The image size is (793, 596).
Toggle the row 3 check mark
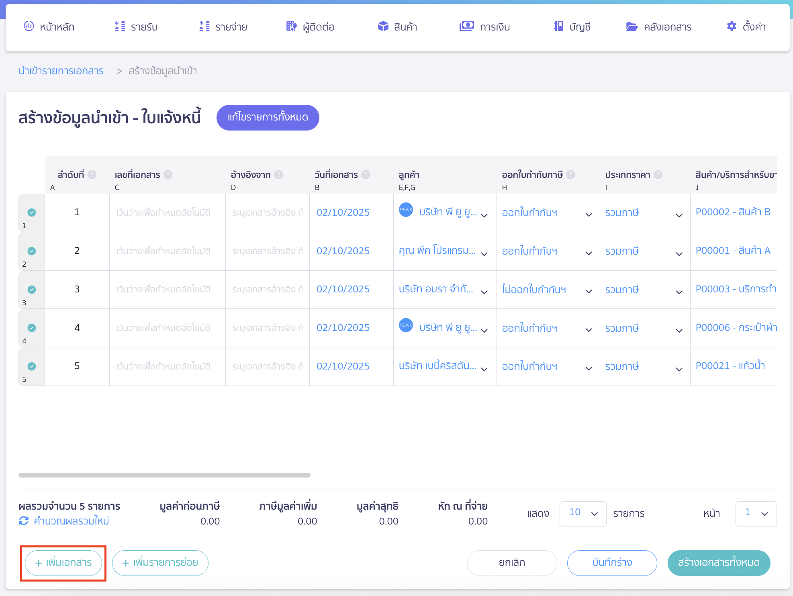coord(32,290)
